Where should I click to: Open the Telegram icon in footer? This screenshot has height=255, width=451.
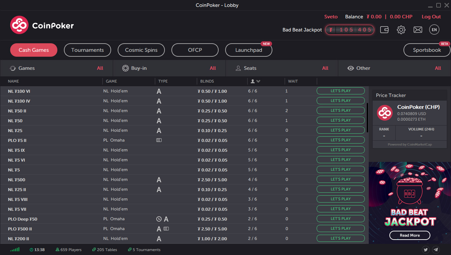tap(436, 250)
